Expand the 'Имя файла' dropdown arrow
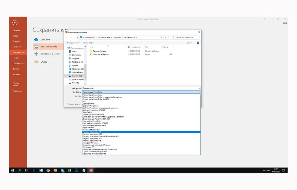297x190 pixels. coord(199,88)
